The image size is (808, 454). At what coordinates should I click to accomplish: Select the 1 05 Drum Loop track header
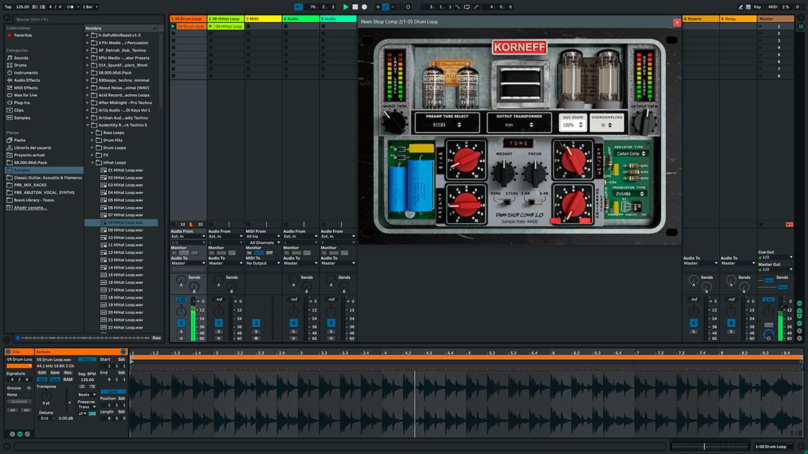[x=188, y=19]
